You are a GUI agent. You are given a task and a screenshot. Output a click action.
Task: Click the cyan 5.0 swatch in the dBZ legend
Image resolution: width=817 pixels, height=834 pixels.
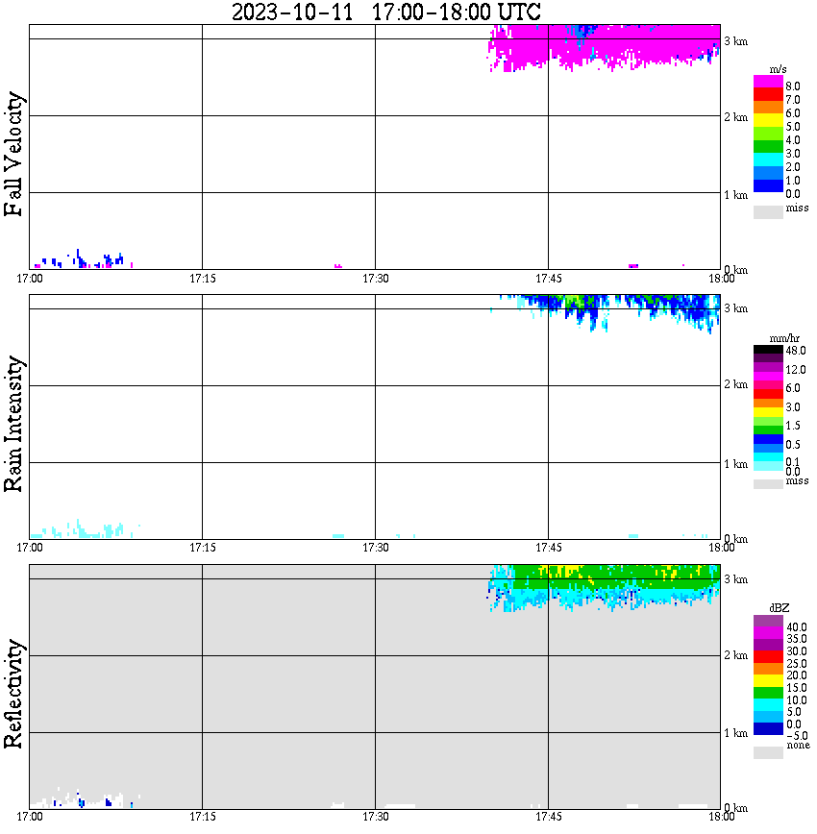(x=768, y=704)
